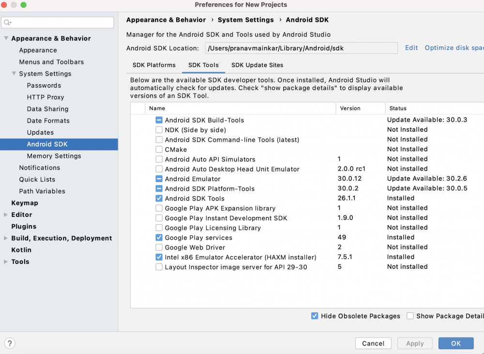
Task: Select Path Variables in the sidebar
Action: tap(42, 191)
